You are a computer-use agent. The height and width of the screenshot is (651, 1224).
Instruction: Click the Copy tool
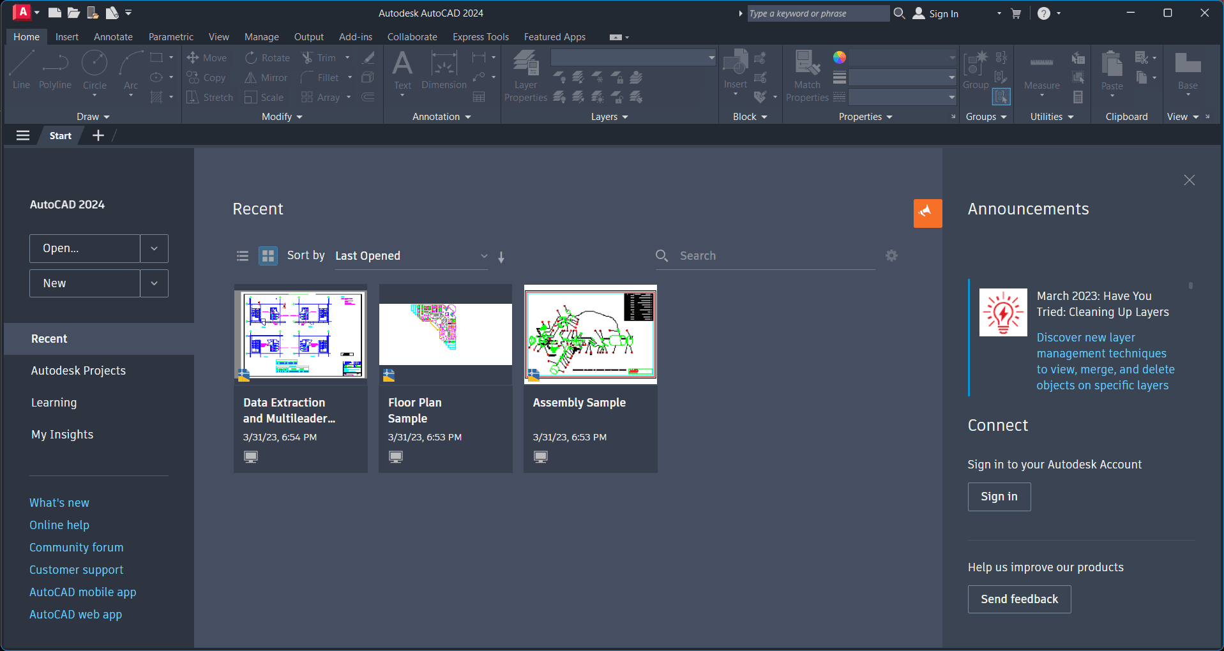pyautogui.click(x=206, y=78)
